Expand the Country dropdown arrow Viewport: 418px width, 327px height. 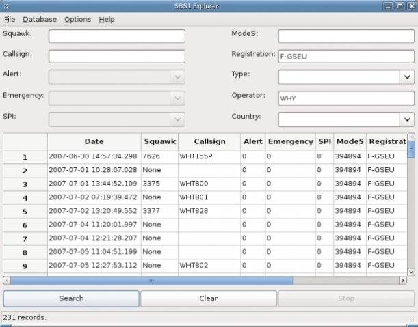click(x=407, y=119)
